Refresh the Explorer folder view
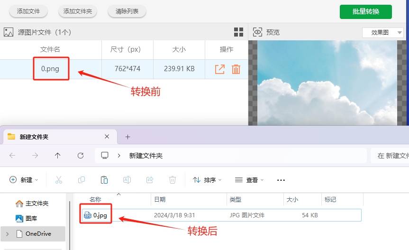This screenshot has height=250, width=409. [x=81, y=156]
